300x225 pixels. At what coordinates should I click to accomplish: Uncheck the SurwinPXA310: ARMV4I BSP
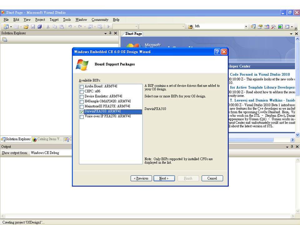tap(82, 112)
